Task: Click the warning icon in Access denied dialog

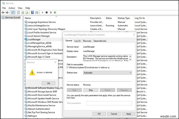Action: tap(32, 72)
